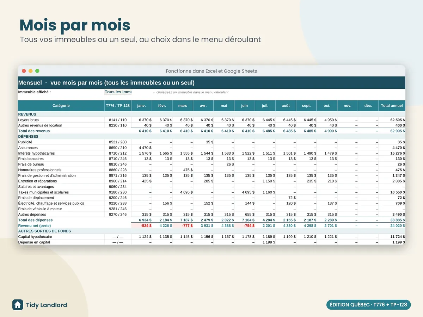
Task: Select the 'juil.' column header
Action: pos(265,106)
